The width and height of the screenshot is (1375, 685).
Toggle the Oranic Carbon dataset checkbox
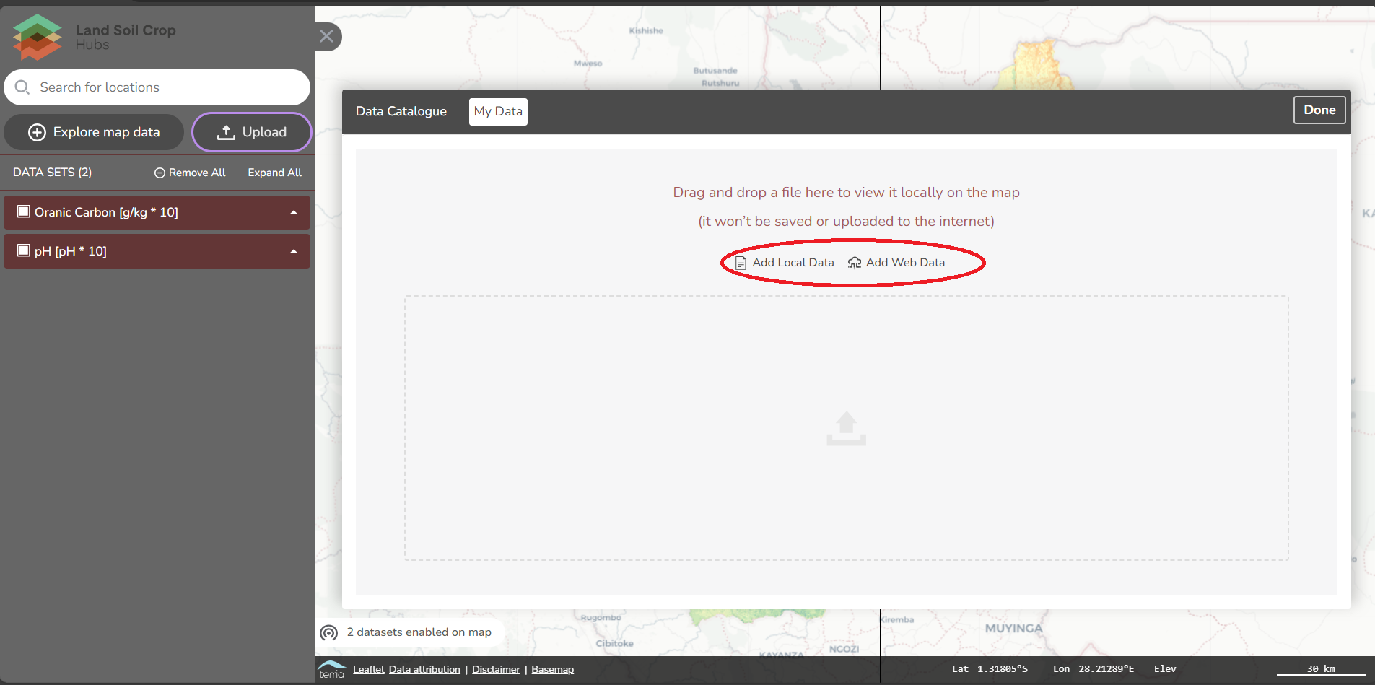[24, 211]
